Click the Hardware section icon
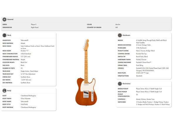Image resolution: width=173 pixels, height=127 pixels. pyautogui.click(x=120, y=35)
